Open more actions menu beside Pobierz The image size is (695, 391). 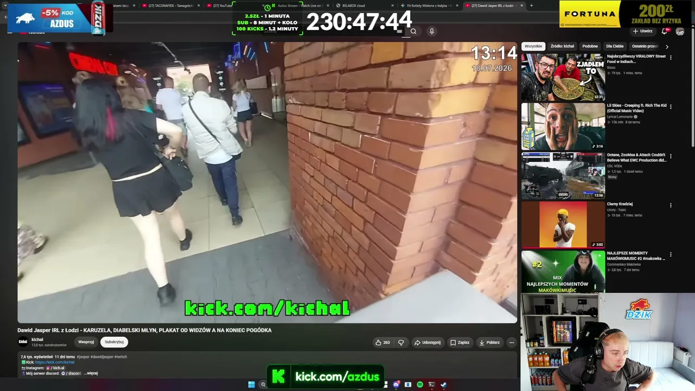click(x=511, y=343)
